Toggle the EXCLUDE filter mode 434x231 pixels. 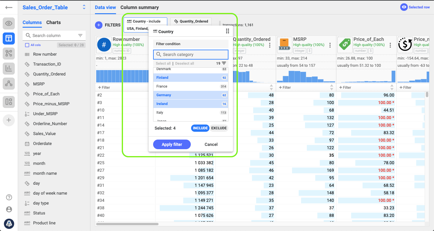tap(219, 128)
